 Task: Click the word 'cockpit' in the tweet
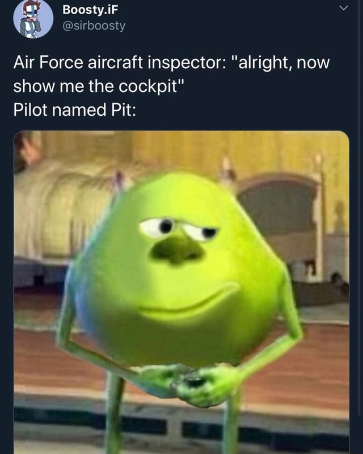(147, 86)
